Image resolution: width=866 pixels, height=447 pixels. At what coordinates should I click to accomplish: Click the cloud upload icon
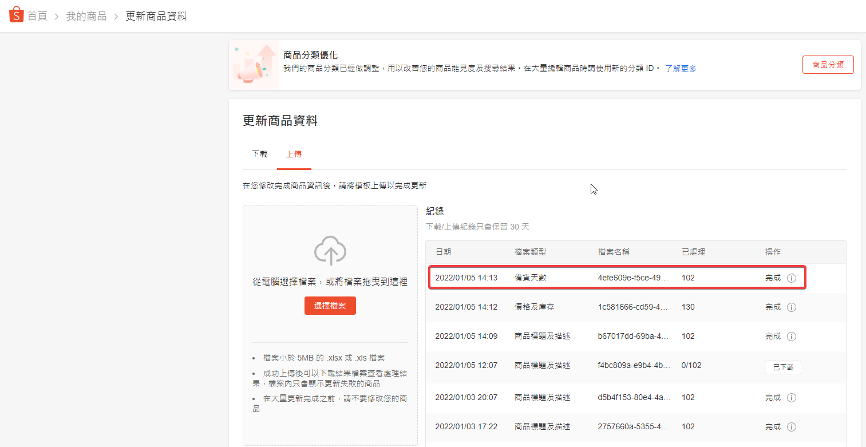330,250
